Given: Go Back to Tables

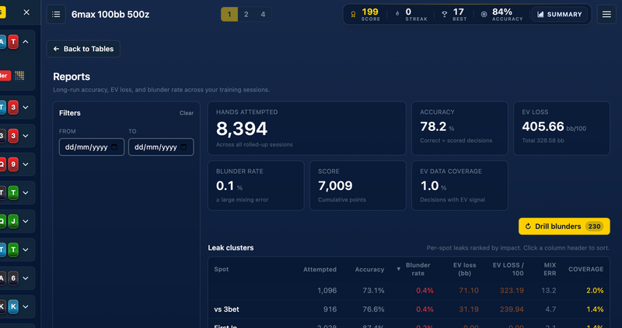Looking at the screenshot, I should pyautogui.click(x=83, y=49).
